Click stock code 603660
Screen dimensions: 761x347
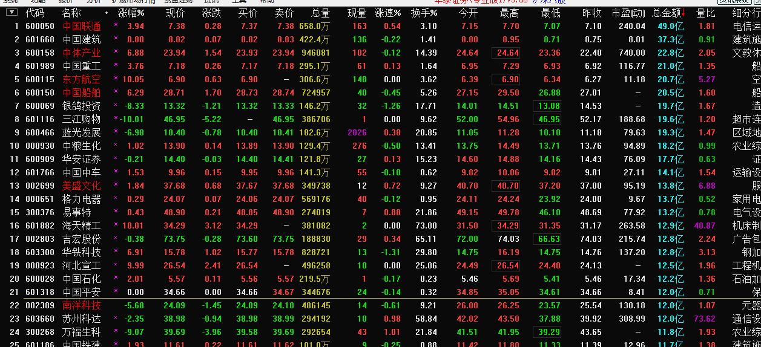40,319
